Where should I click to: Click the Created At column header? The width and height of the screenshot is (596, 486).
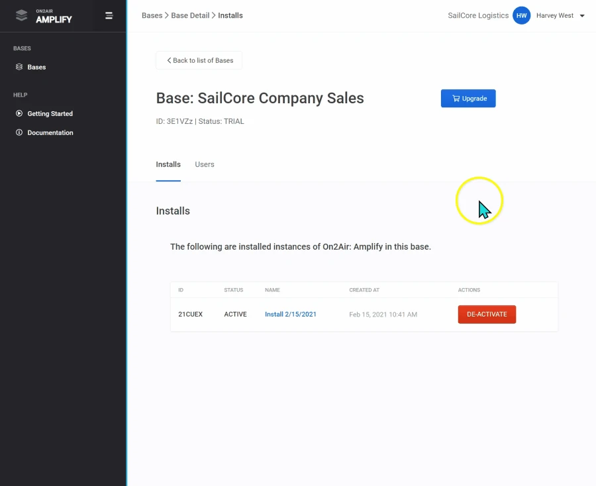click(364, 290)
